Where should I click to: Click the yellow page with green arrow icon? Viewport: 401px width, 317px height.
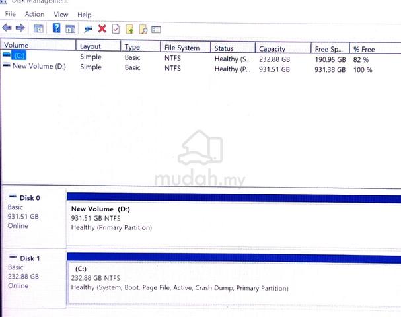click(x=129, y=29)
